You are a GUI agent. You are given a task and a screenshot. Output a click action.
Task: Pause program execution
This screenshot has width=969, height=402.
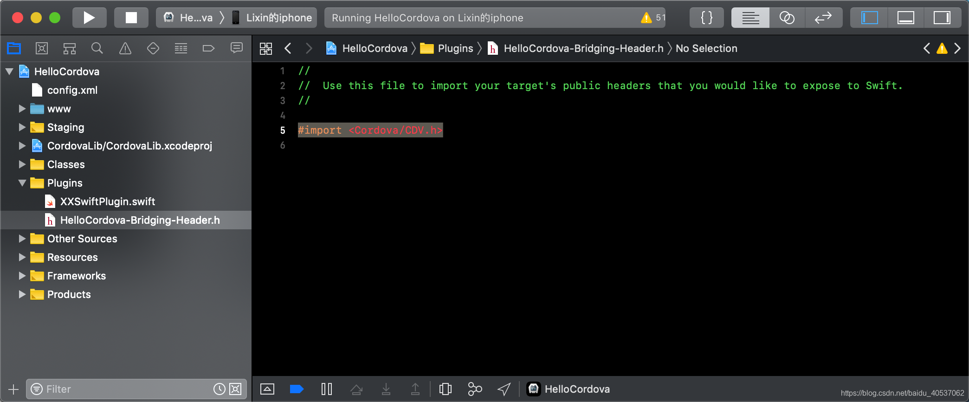[327, 389]
